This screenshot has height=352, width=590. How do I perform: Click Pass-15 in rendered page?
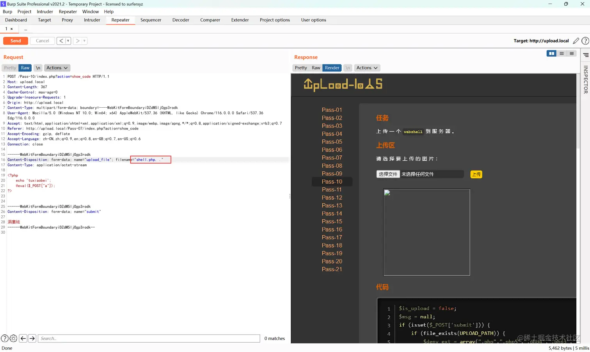point(332,221)
